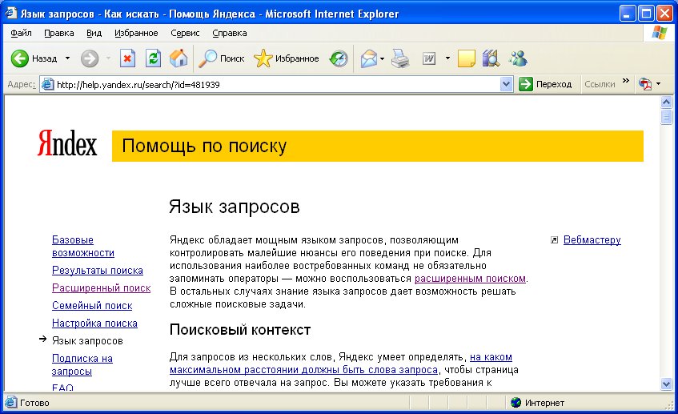Image resolution: width=678 pixels, height=414 pixels.
Task: Close the Internet Explorer window
Action: click(x=664, y=14)
